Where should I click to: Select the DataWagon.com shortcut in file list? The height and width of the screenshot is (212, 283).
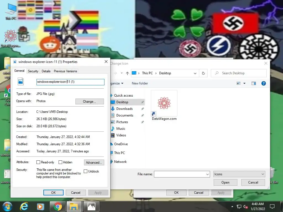(x=164, y=105)
